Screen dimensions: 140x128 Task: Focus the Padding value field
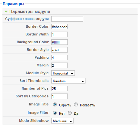point(59,58)
